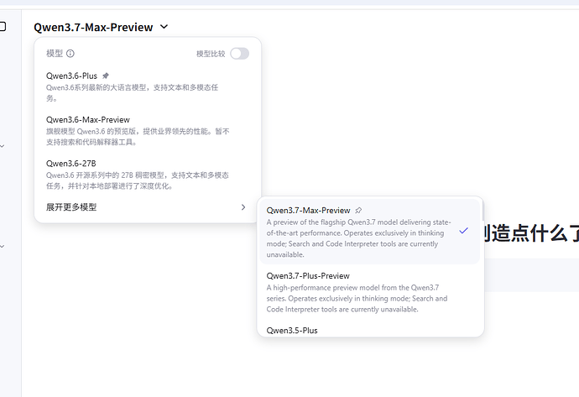The width and height of the screenshot is (579, 397).
Task: Click the 模型 header label
Action: click(55, 54)
